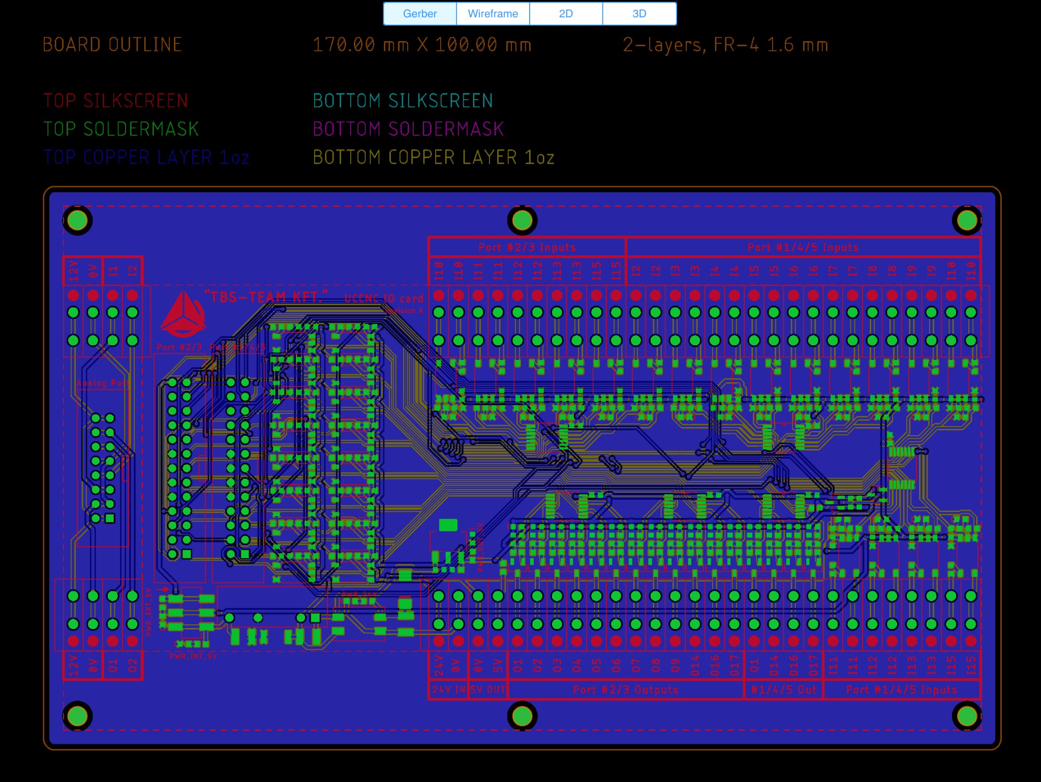Viewport: 1041px width, 782px height.
Task: Click the top-left green mounting hole
Action: point(77,220)
